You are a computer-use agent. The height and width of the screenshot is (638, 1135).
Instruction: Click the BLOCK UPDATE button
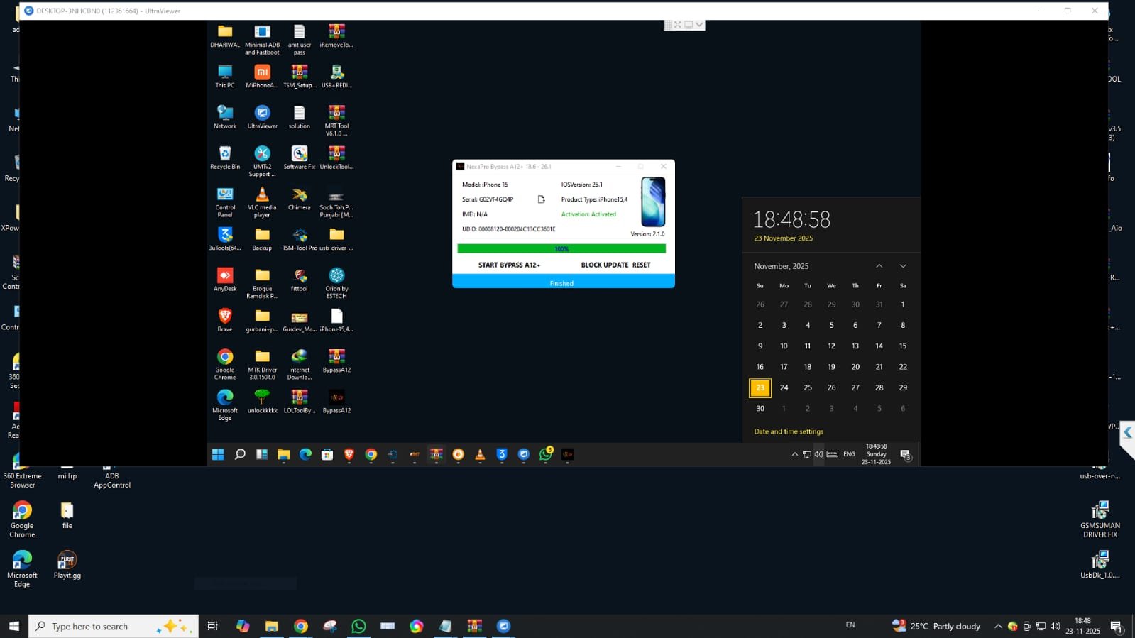604,265
